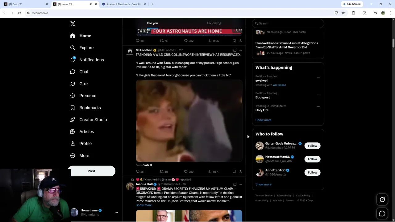Open a new browser tab
The image size is (395, 222).
152,4
